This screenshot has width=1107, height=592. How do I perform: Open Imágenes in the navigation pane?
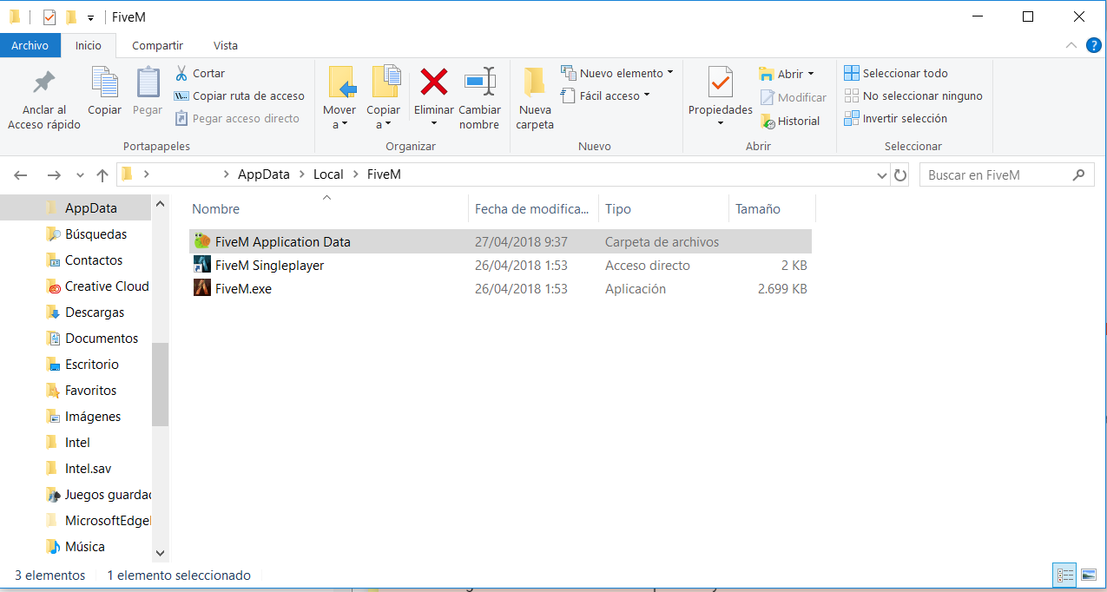point(92,417)
